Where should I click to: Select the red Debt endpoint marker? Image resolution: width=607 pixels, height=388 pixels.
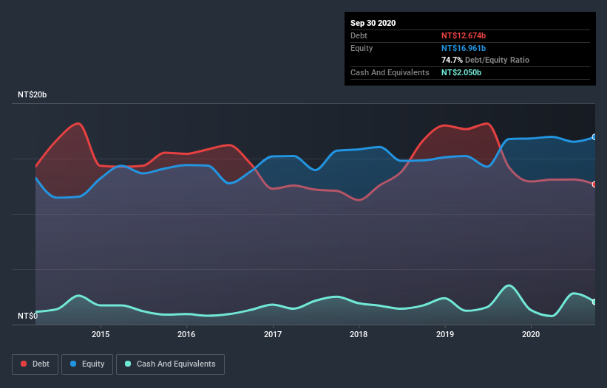tap(594, 184)
